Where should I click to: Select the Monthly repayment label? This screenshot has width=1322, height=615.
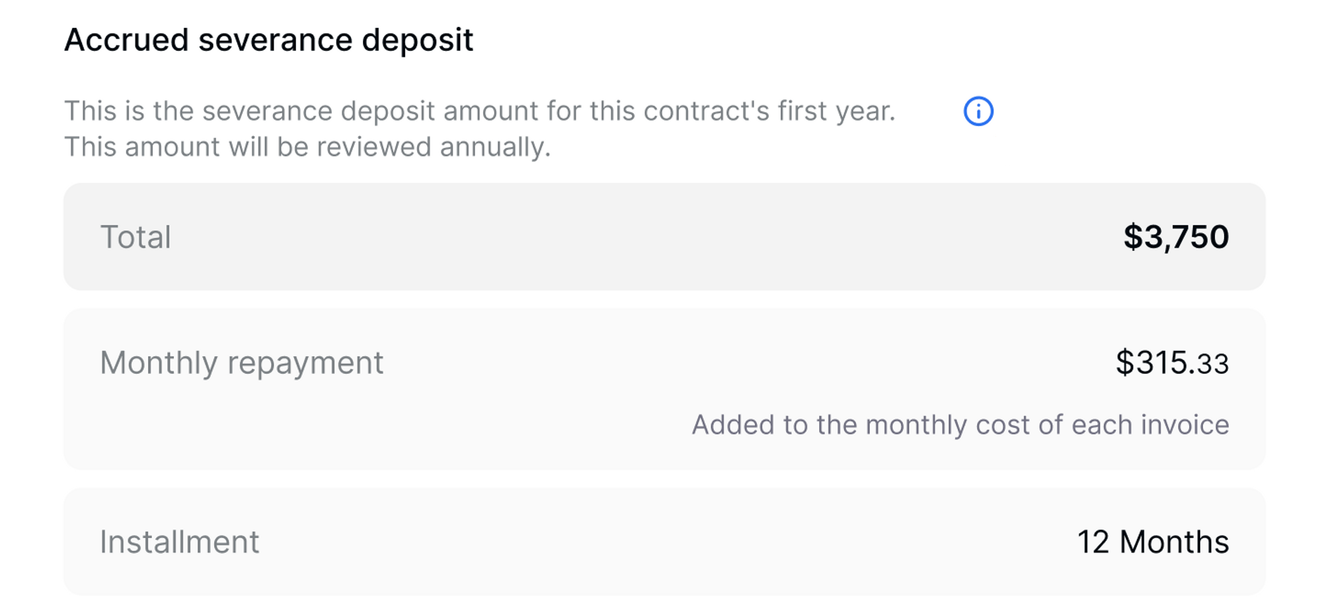(242, 362)
